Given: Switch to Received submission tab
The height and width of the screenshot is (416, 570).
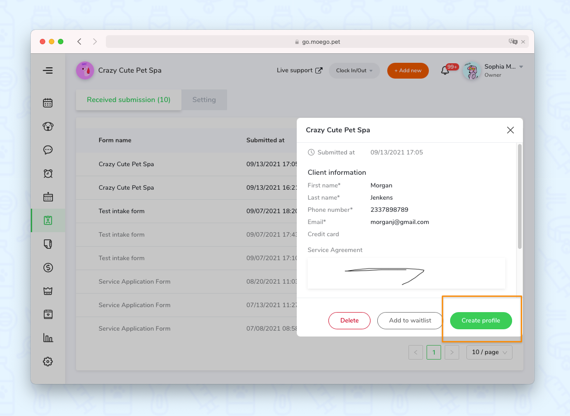Looking at the screenshot, I should pyautogui.click(x=128, y=100).
